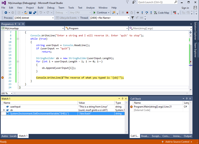
Task: Stop debugging with the red square icon
Action: pos(127,12)
